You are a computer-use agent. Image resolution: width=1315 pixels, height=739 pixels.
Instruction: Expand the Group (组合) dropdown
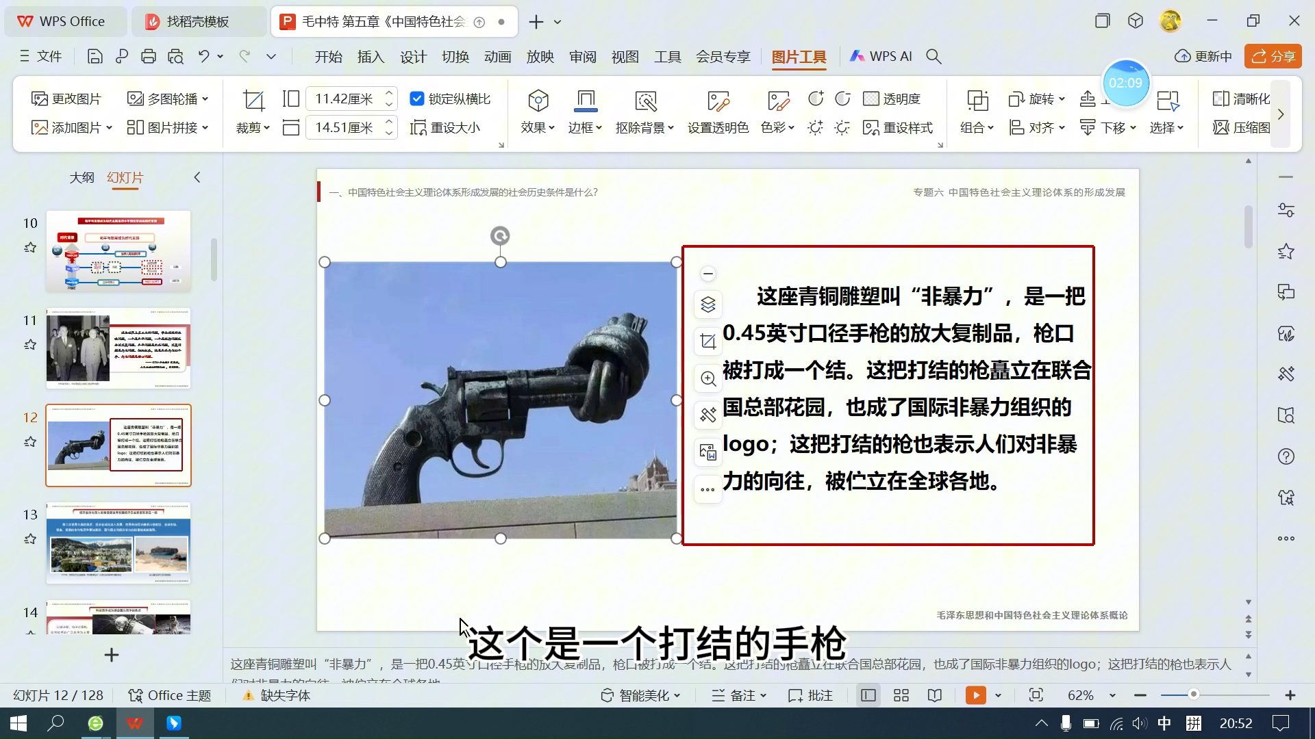(x=990, y=128)
